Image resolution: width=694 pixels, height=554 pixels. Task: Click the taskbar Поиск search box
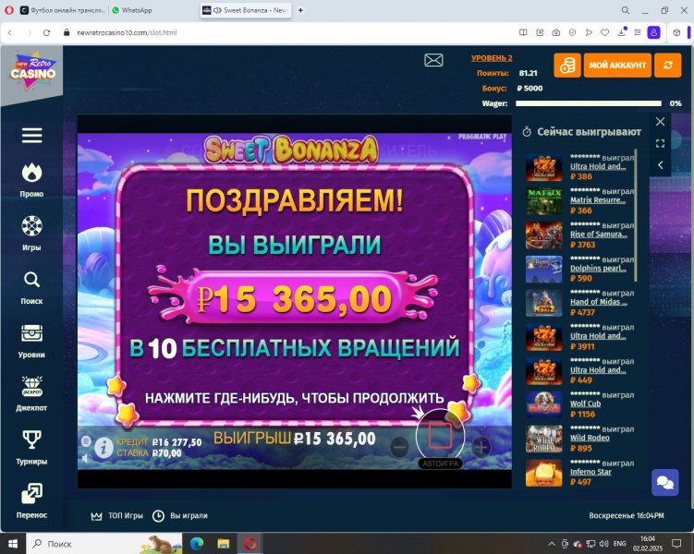click(x=104, y=544)
